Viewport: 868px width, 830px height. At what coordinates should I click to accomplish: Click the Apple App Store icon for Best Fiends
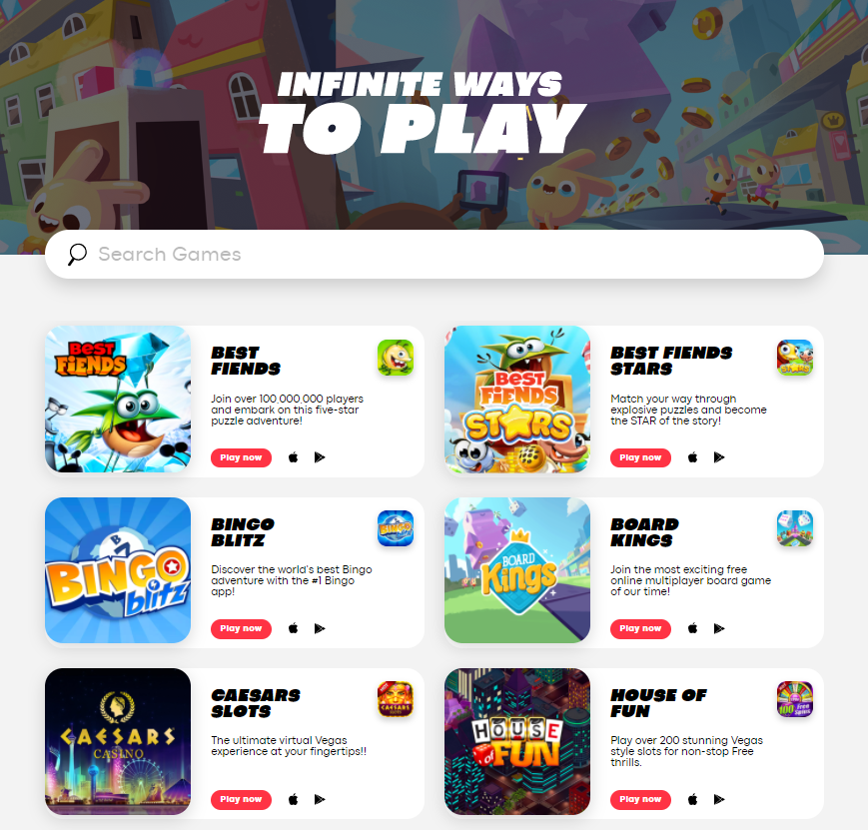[294, 457]
